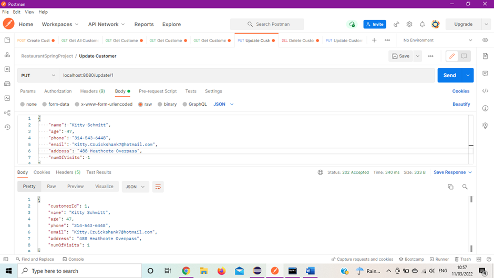Click the Invite button
This screenshot has height=278, width=494.
point(375,24)
